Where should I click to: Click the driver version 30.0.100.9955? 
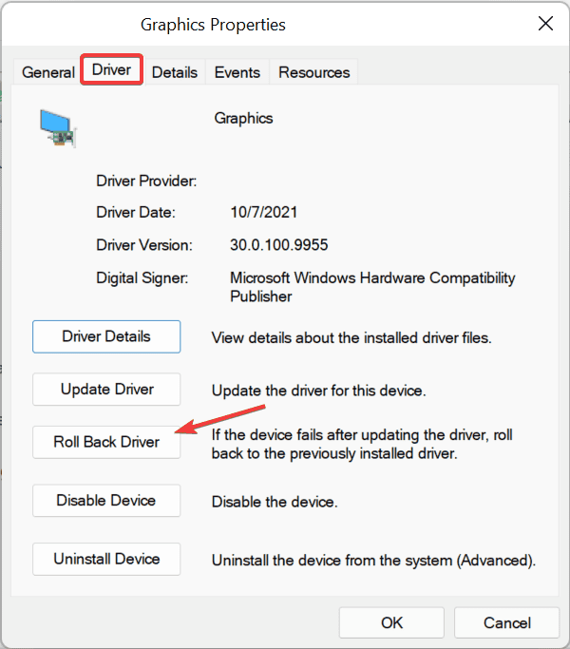tap(279, 245)
